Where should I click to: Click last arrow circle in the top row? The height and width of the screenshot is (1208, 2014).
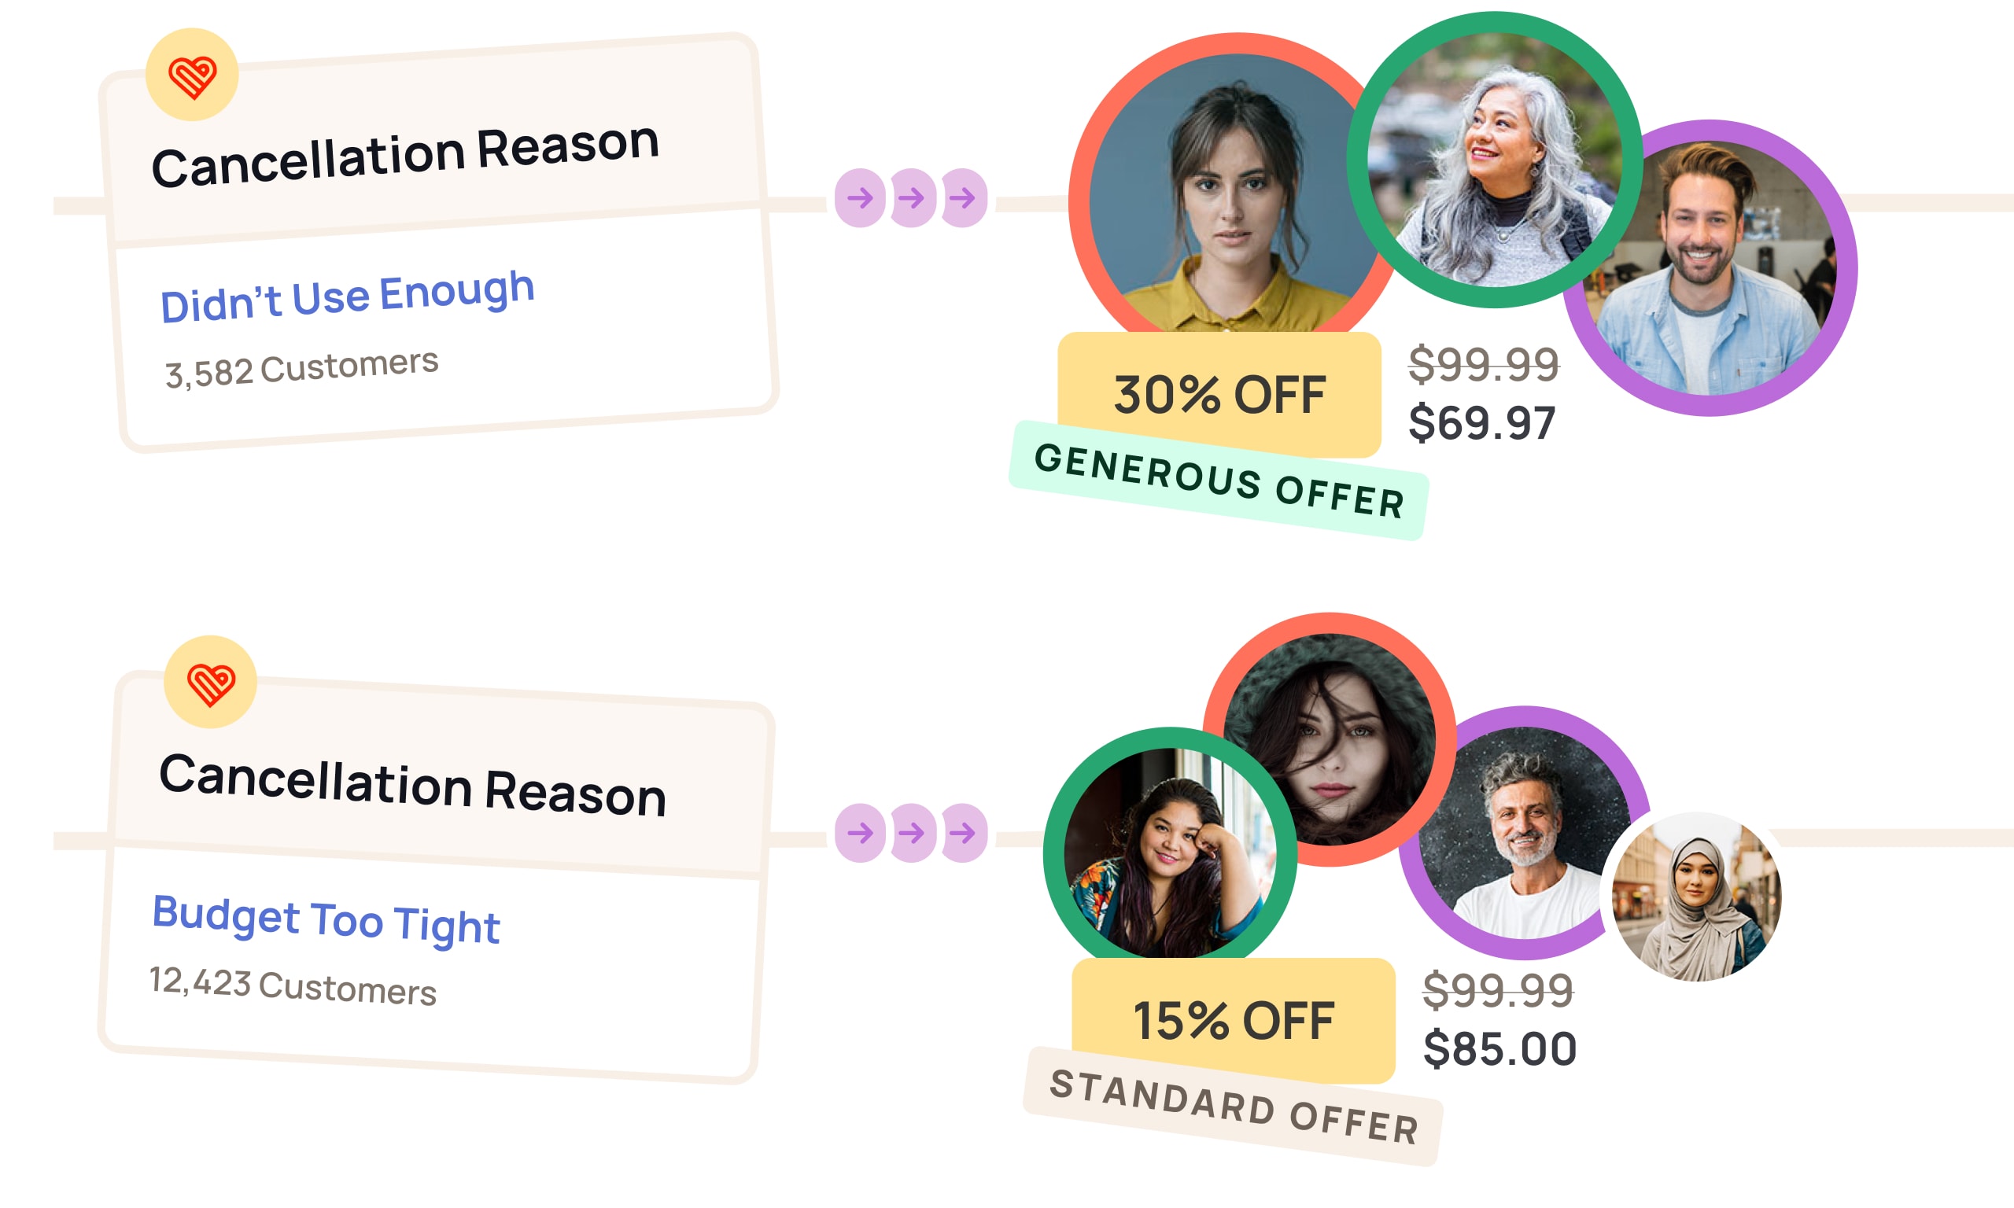point(964,198)
